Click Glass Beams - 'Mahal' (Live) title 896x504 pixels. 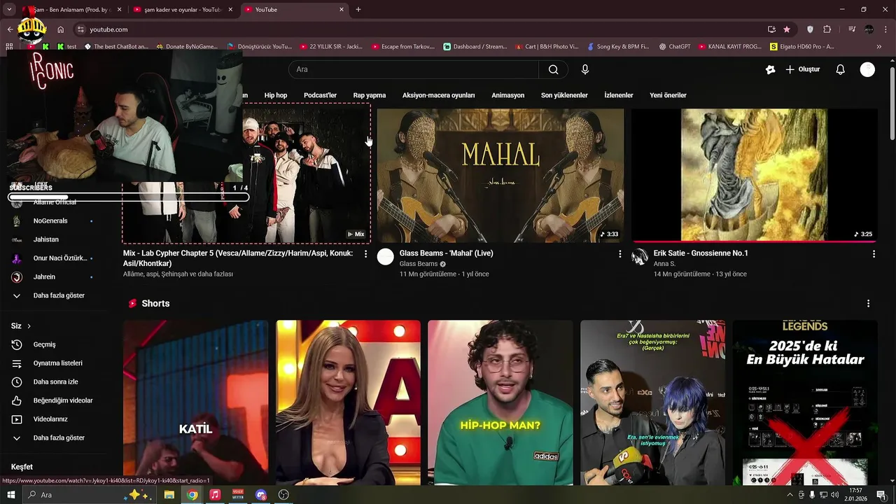(447, 253)
